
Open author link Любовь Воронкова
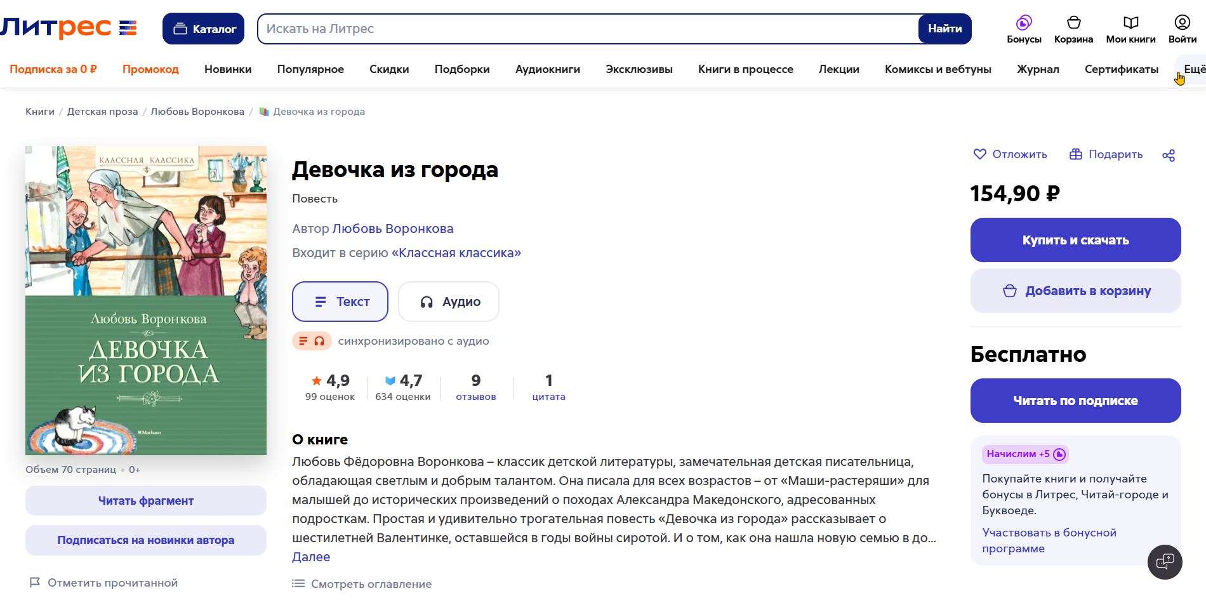pos(393,229)
